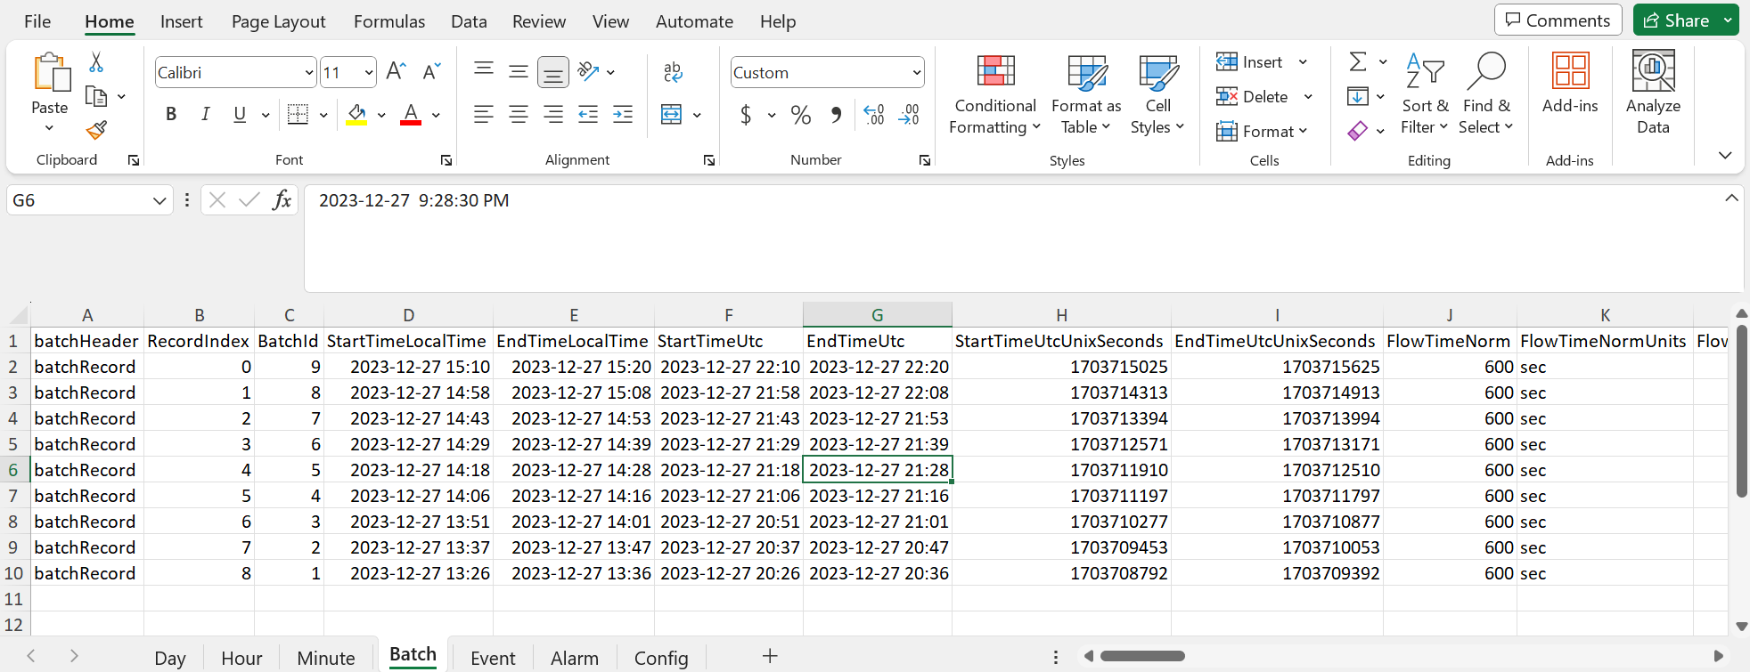This screenshot has width=1750, height=672.
Task: Switch to the Event sheet tab
Action: pos(493,658)
